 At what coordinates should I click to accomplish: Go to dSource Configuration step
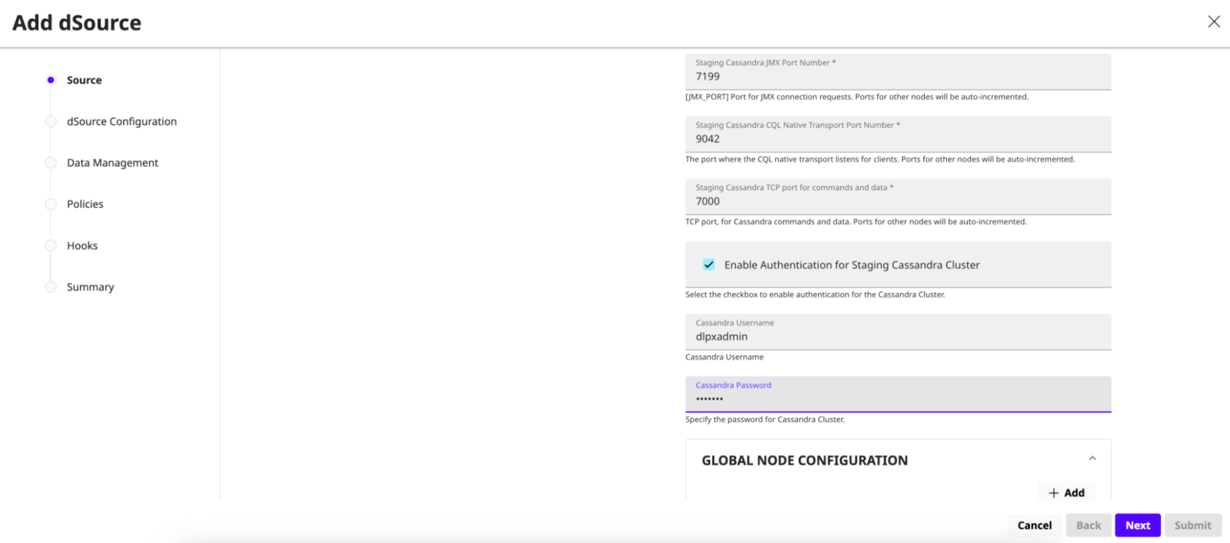(x=121, y=121)
